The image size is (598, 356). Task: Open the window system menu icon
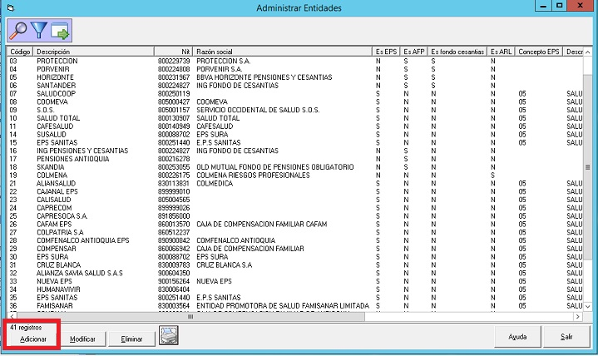tap(7, 7)
